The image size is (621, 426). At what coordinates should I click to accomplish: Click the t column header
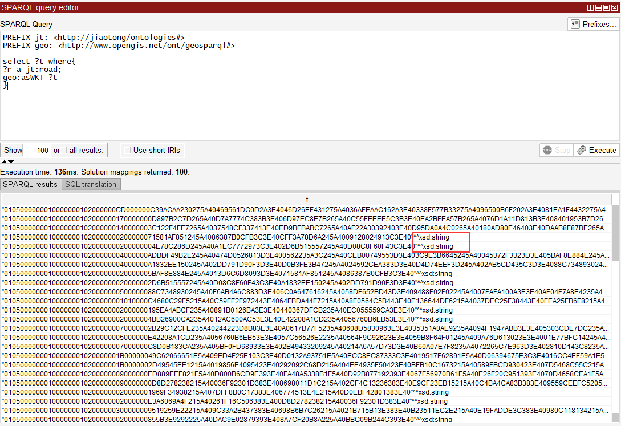[307, 199]
